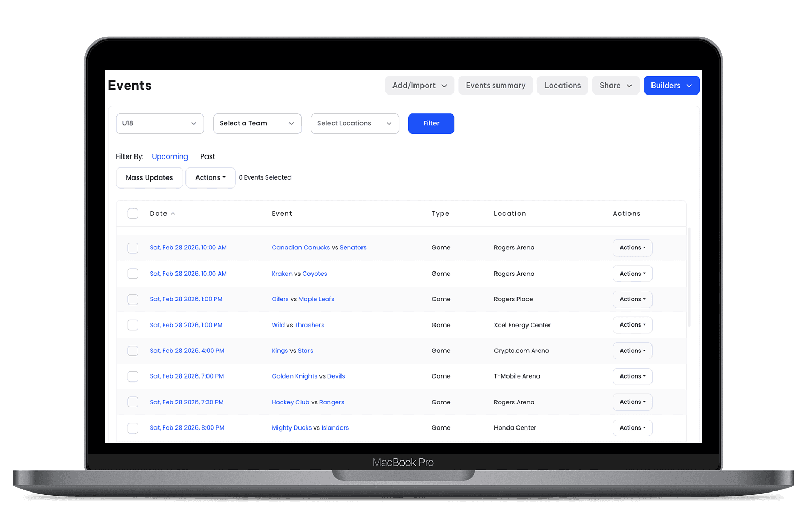807x513 pixels.
Task: Open the Maple Leafs team link
Action: tap(316, 299)
